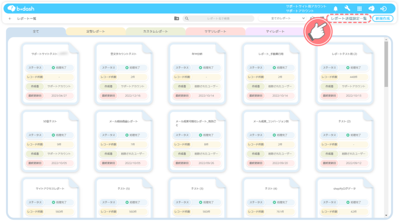Viewport: 399px width, 224px height.
Task: Click 処理完了 status icon on shopifyログデータ
Action: (348, 202)
